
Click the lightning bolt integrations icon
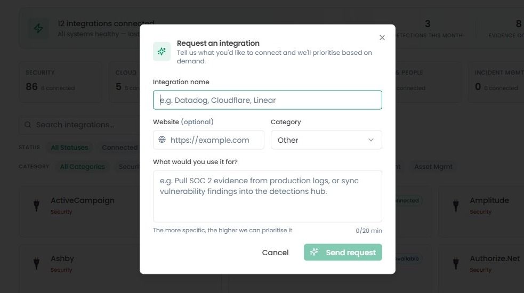(38, 28)
